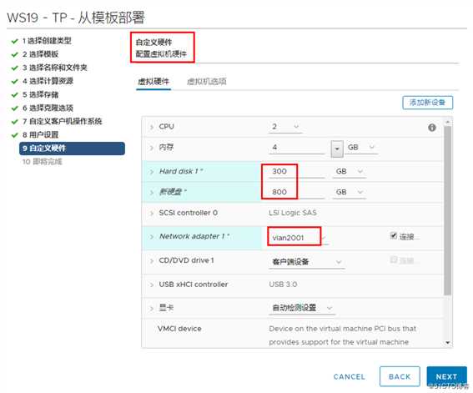
Task: Click the scrollbar down arrow
Action: (448, 343)
